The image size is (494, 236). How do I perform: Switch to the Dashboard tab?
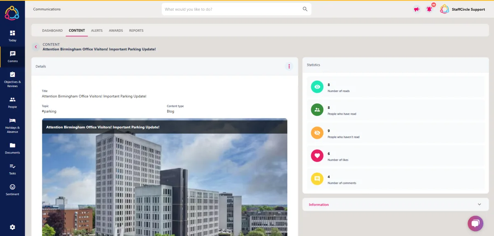52,30
